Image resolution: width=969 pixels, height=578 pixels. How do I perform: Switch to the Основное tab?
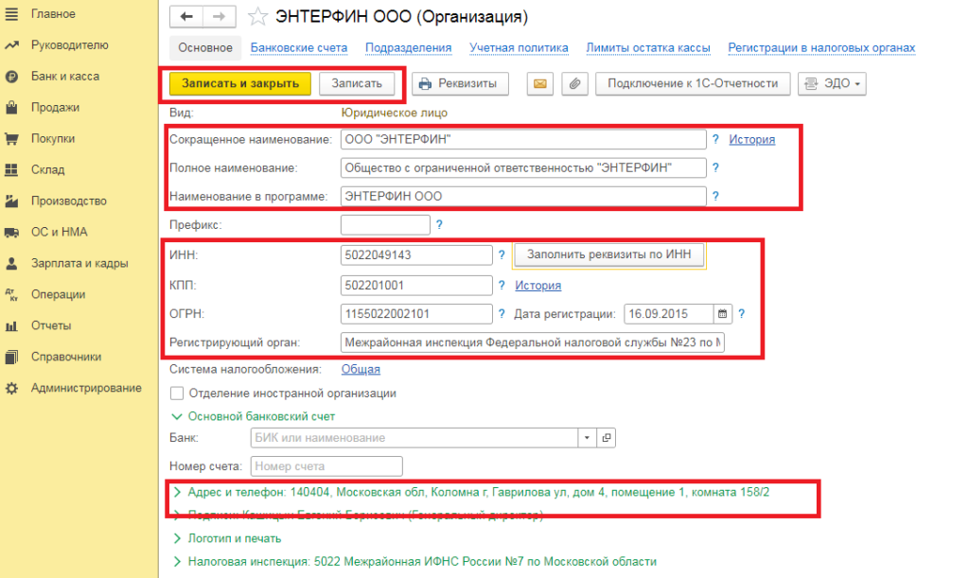click(205, 47)
